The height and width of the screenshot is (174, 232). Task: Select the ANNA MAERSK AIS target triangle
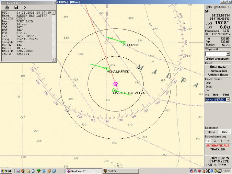point(107,69)
